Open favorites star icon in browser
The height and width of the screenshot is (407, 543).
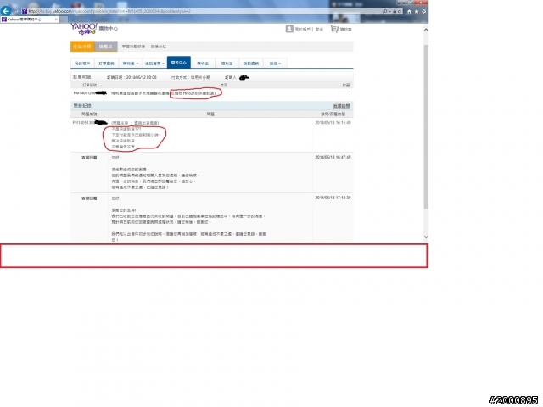(x=417, y=11)
